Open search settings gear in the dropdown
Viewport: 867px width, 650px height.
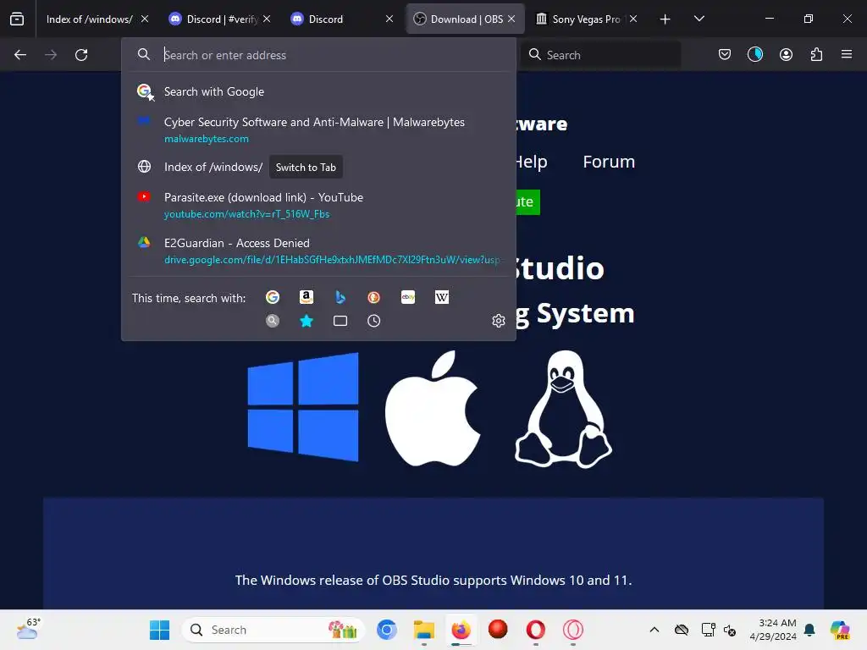click(499, 321)
